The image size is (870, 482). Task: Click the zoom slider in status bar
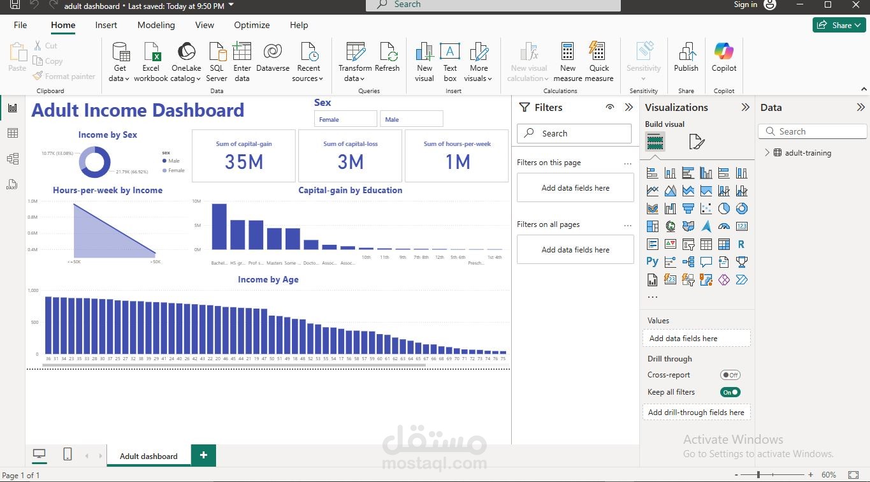[758, 475]
